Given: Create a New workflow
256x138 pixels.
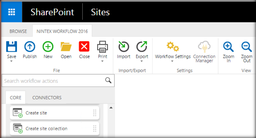Looking at the screenshot, I should (48, 47).
